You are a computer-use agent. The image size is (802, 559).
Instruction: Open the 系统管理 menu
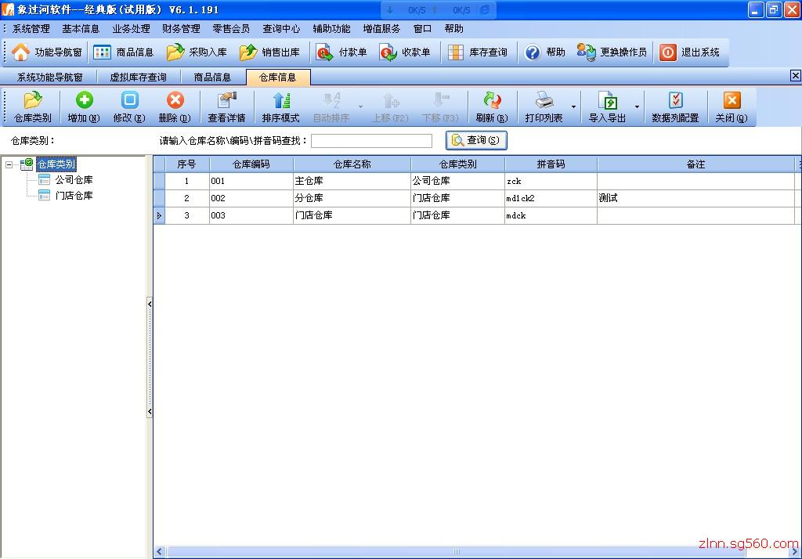31,29
